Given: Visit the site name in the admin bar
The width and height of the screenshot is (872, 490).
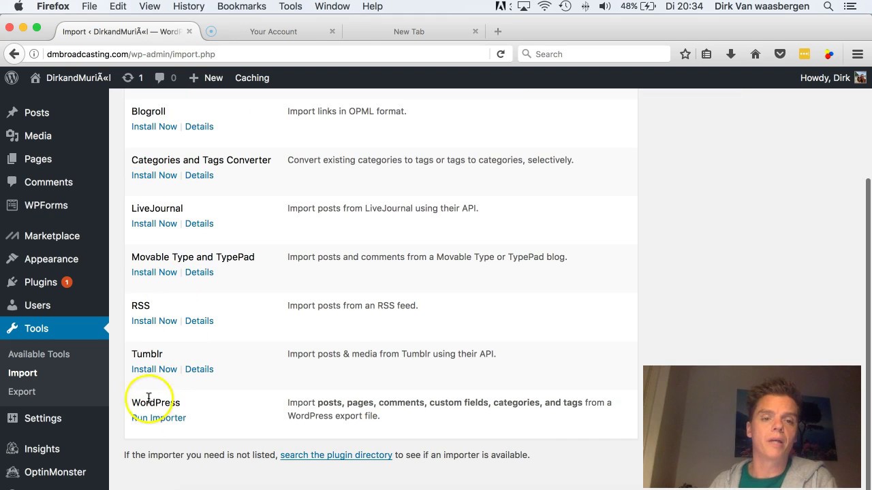Looking at the screenshot, I should pyautogui.click(x=70, y=78).
